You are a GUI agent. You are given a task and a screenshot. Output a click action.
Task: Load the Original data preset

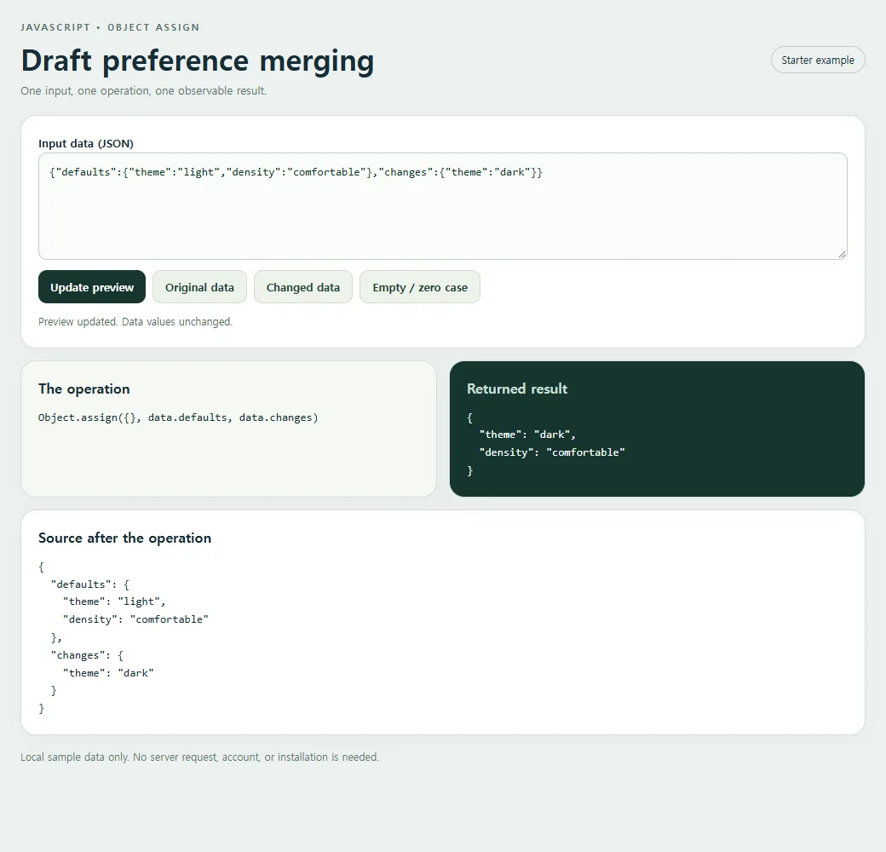point(199,287)
